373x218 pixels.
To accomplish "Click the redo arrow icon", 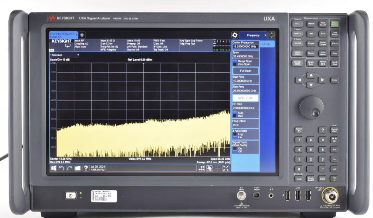I will (69, 168).
